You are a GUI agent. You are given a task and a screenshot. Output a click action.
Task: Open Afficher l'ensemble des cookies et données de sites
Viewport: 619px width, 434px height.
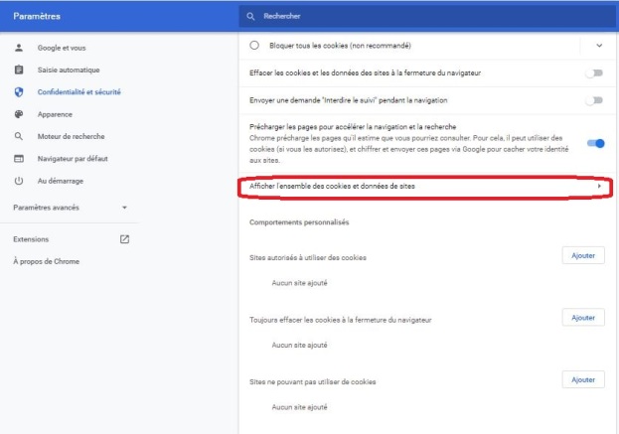pyautogui.click(x=425, y=187)
